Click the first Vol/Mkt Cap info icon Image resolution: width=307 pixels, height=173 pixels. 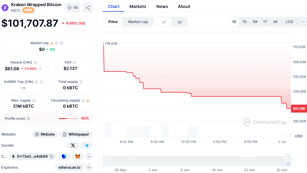click(36, 82)
